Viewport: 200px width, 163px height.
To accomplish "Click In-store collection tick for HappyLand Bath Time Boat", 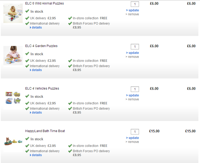I will tap(70, 146).
